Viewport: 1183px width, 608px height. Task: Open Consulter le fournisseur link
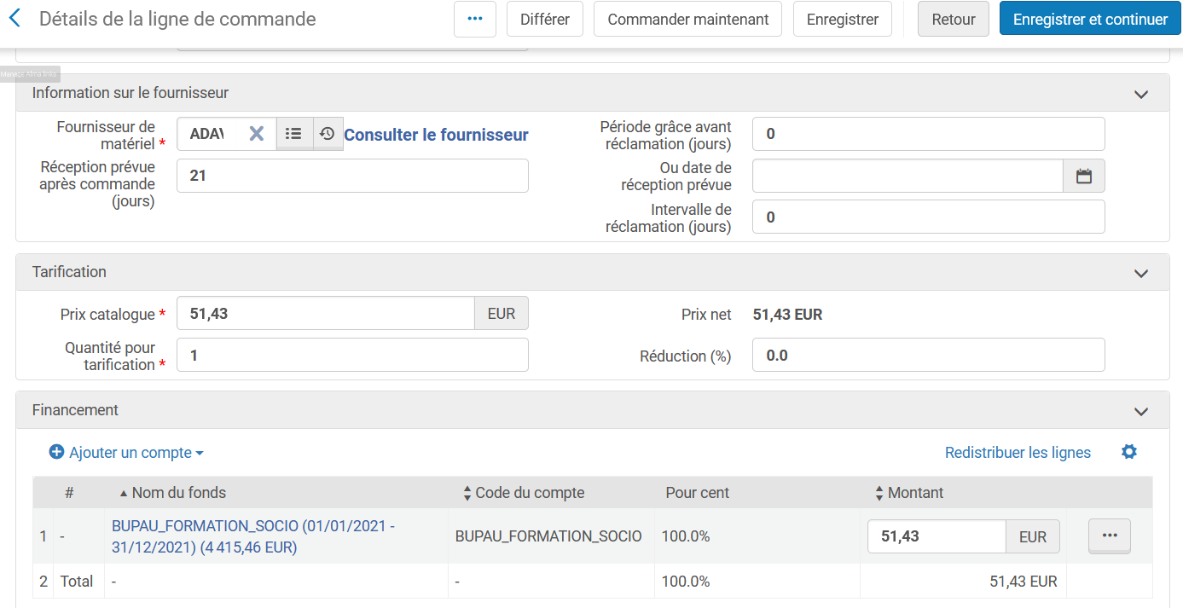tap(436, 135)
